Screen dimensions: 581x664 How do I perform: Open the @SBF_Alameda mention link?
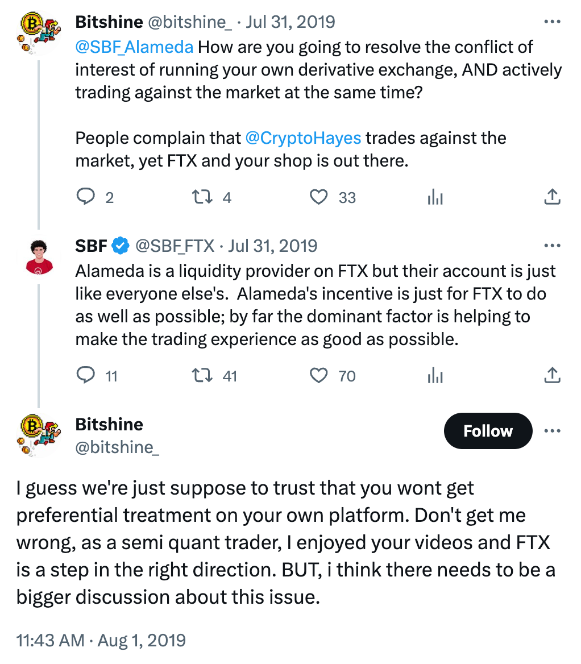134,47
